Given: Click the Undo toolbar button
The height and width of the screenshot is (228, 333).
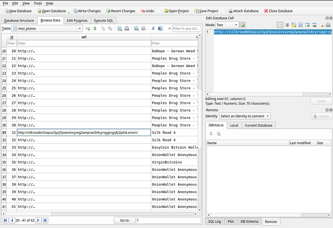Looking at the screenshot, I should tap(147, 11).
